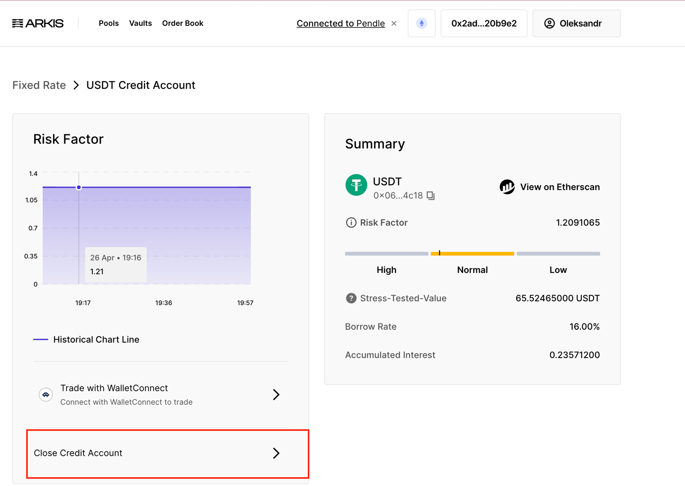
Task: Click the Arkis logo
Action: point(38,24)
